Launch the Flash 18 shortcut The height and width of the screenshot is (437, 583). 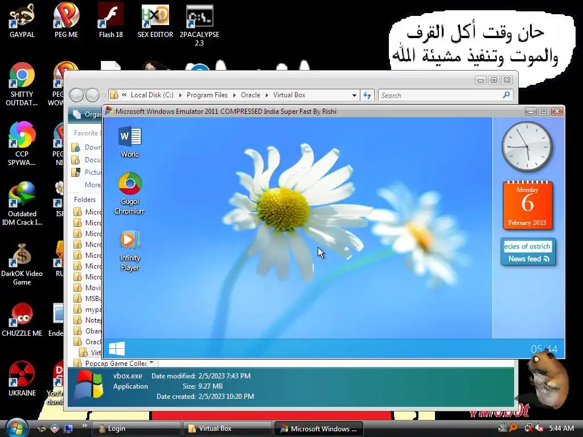tap(111, 21)
